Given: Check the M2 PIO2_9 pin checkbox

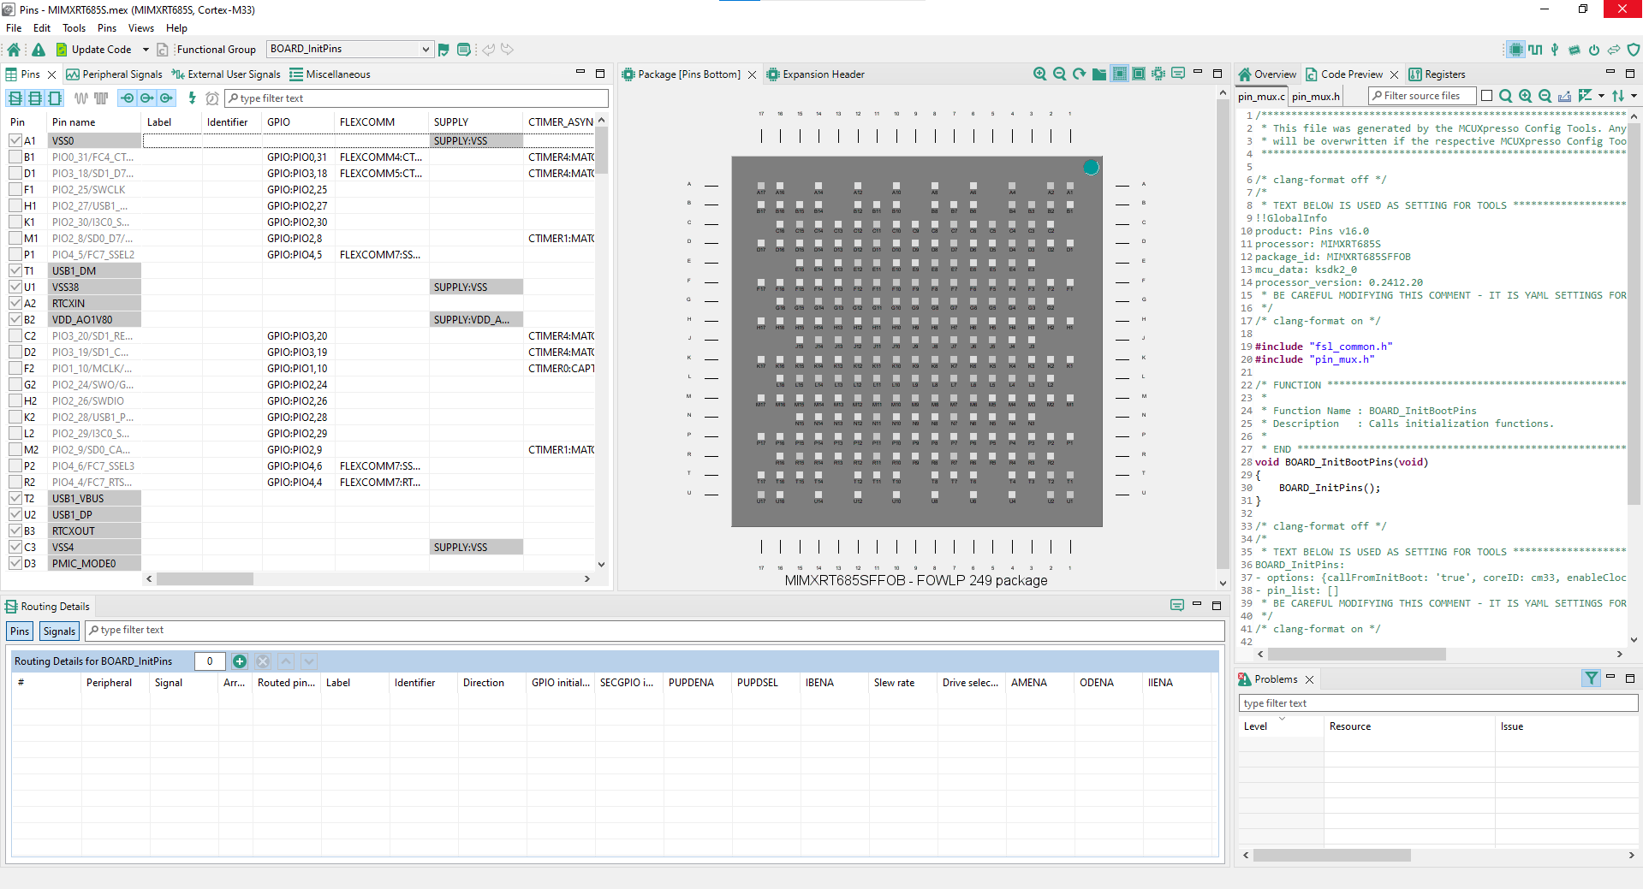Looking at the screenshot, I should pos(15,449).
